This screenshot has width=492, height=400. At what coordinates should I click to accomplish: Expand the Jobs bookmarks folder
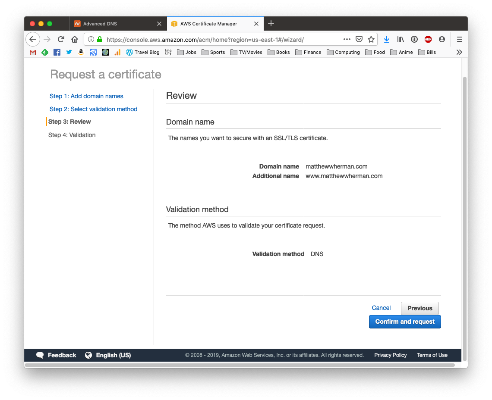[x=187, y=52]
